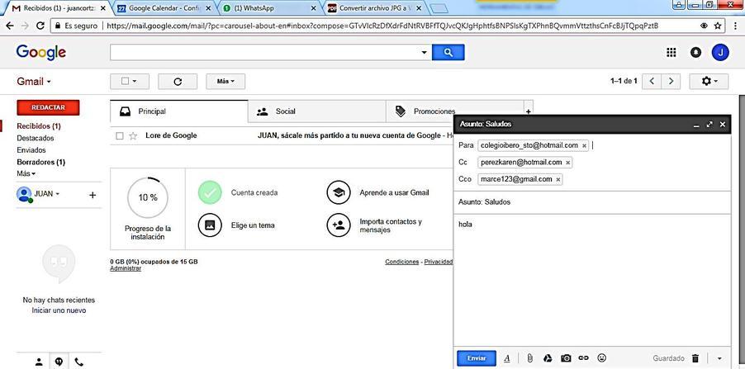Switch to WhatsApp browser tab
The height and width of the screenshot is (369, 745).
point(270,8)
